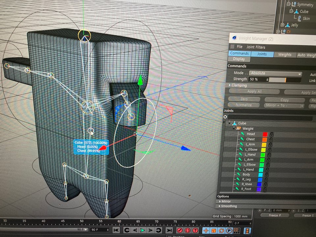The width and height of the screenshot is (316, 237).
Task: Toggle the Autokeying icon
Action: [x=187, y=230]
